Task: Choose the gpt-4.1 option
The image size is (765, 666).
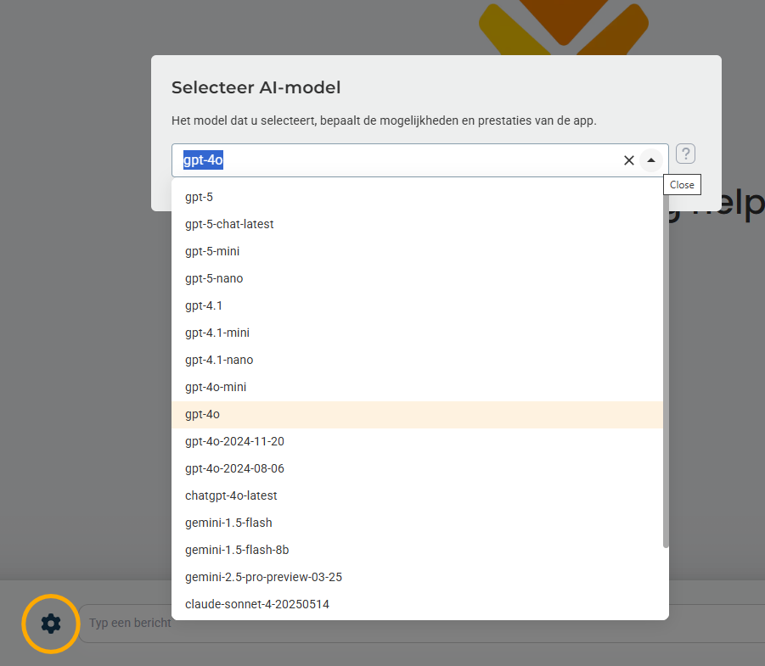Action: (417, 305)
